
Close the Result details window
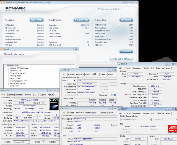coord(76,49)
